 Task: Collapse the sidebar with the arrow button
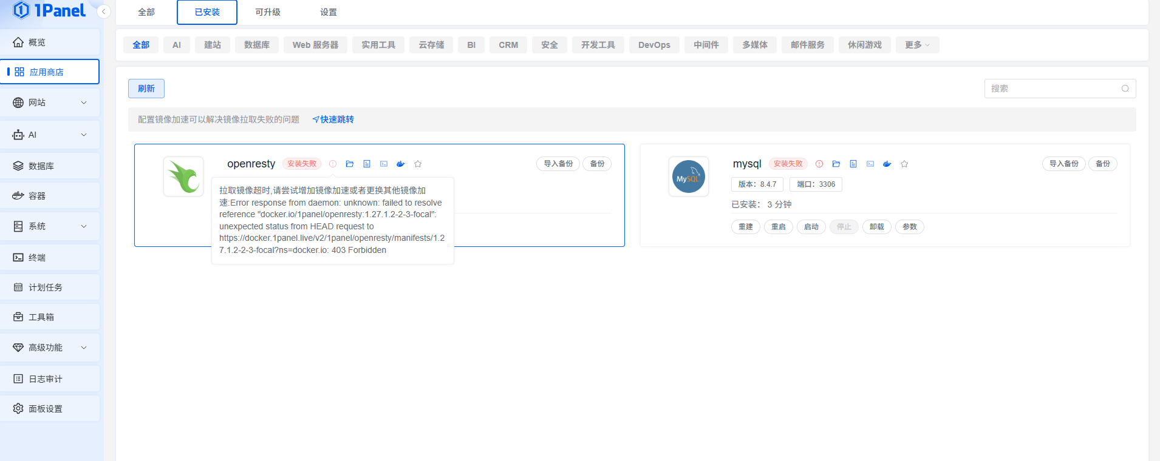pyautogui.click(x=104, y=12)
